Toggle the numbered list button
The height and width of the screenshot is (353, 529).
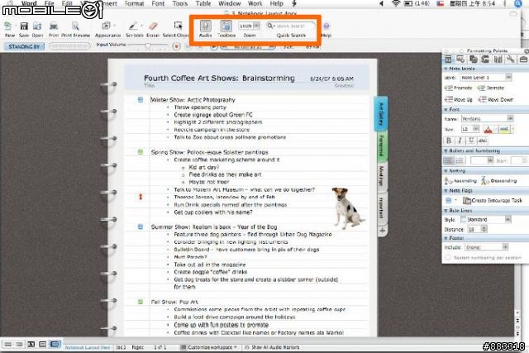(460, 160)
